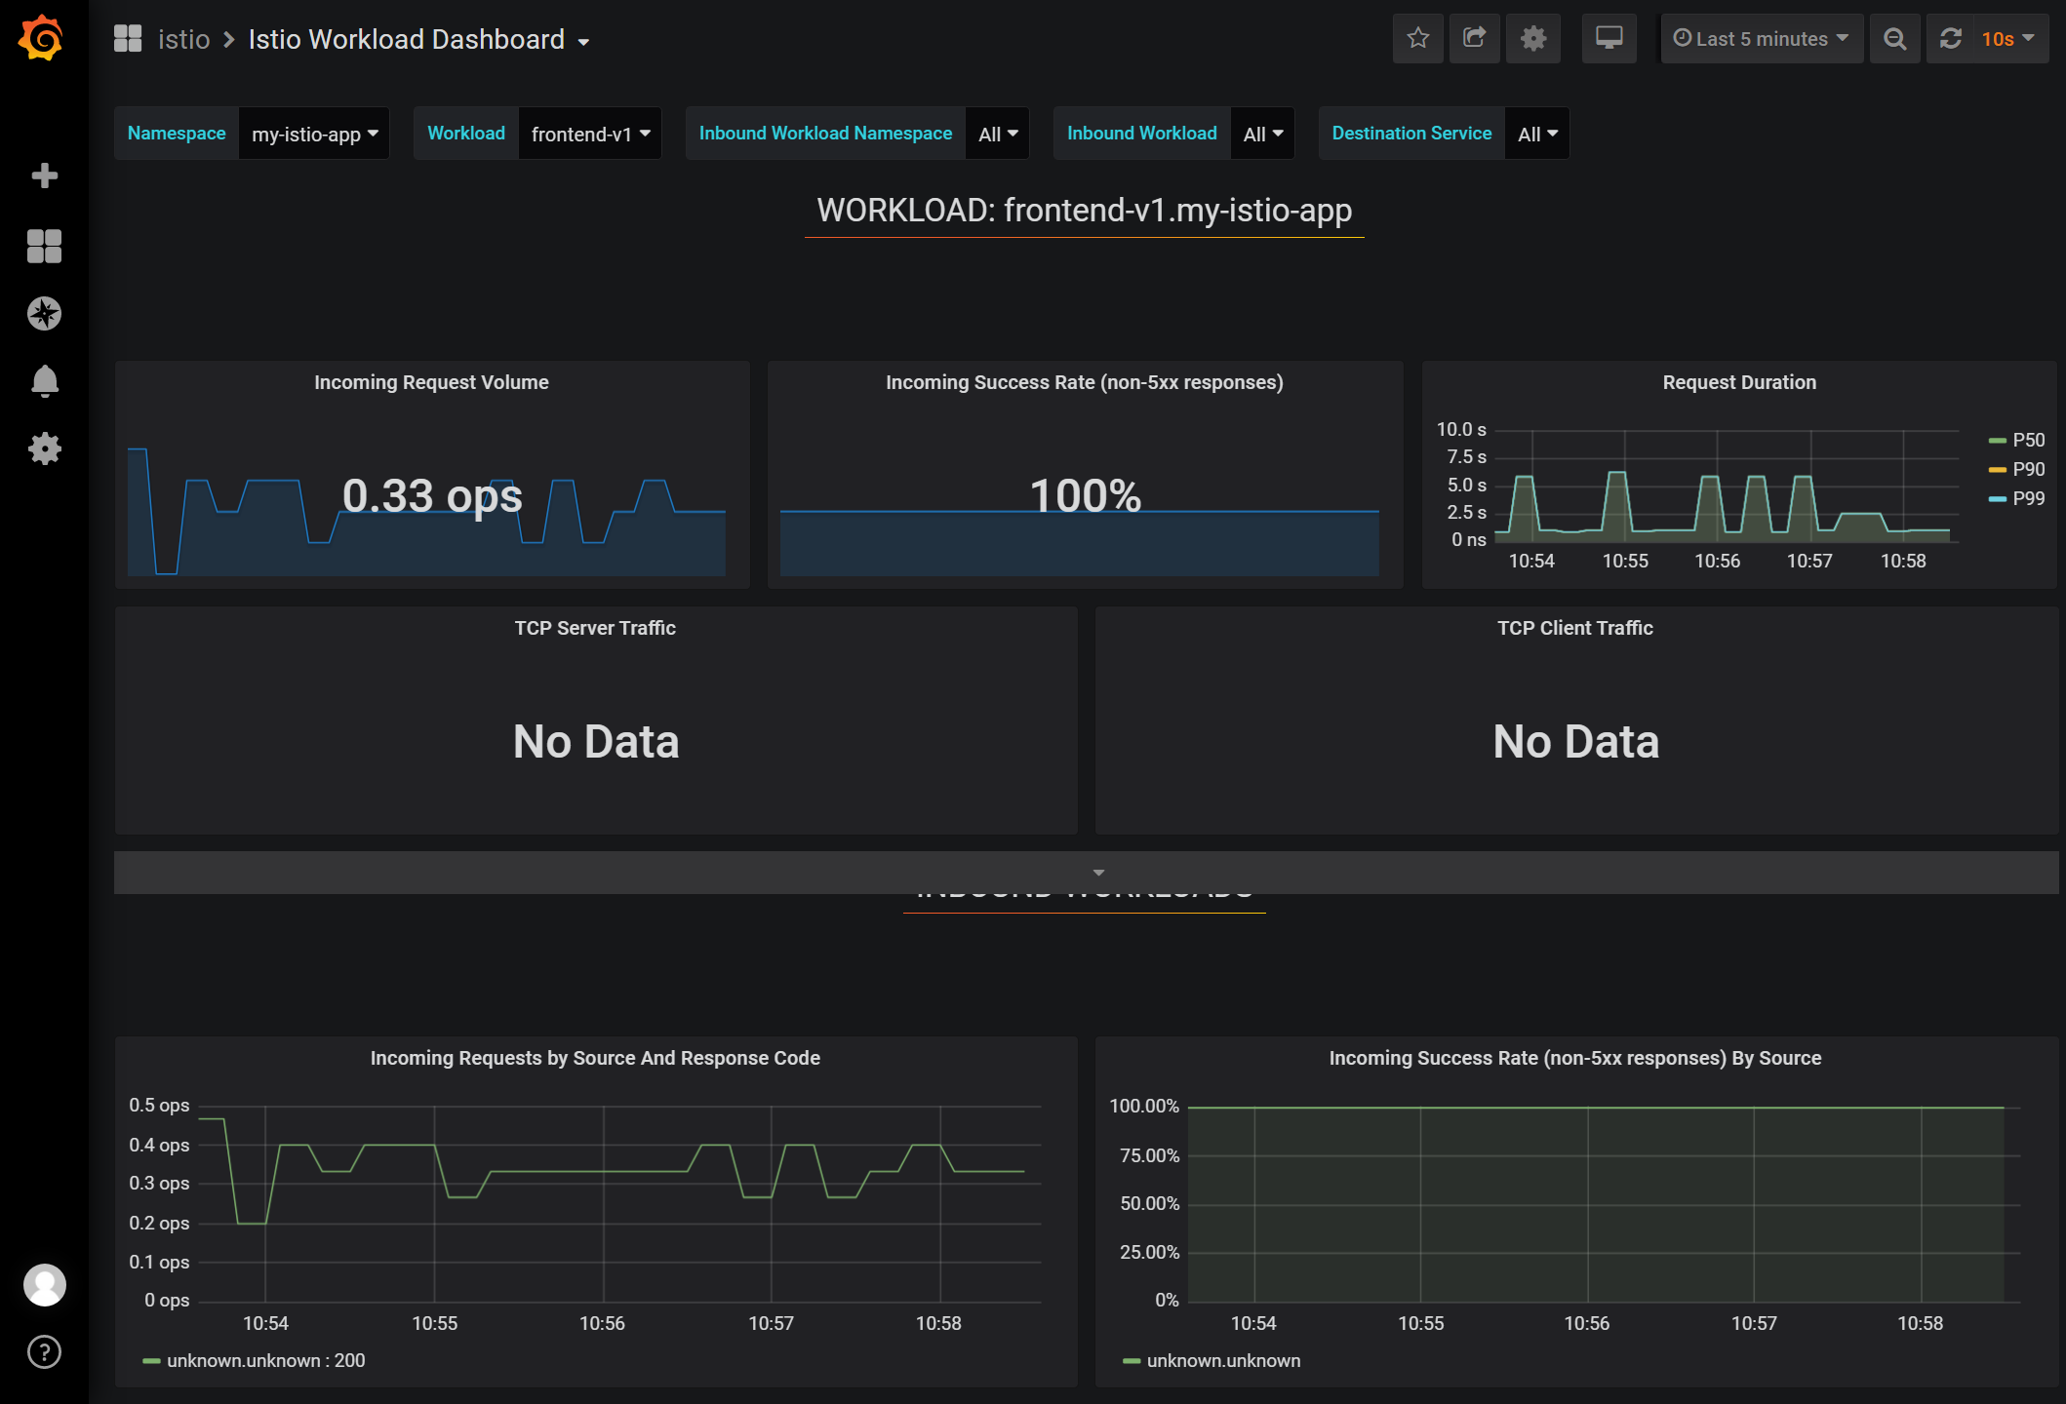2066x1404 pixels.
Task: Cycle view mode with monitor icon
Action: [x=1609, y=39]
